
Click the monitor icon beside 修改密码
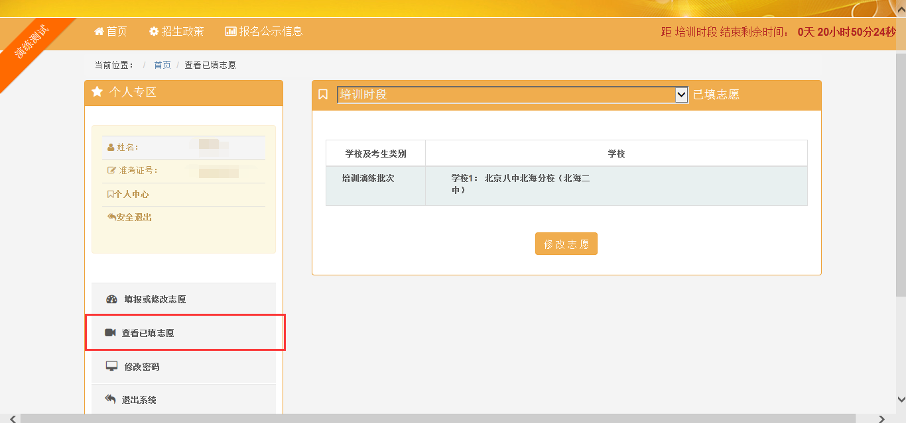tap(111, 367)
